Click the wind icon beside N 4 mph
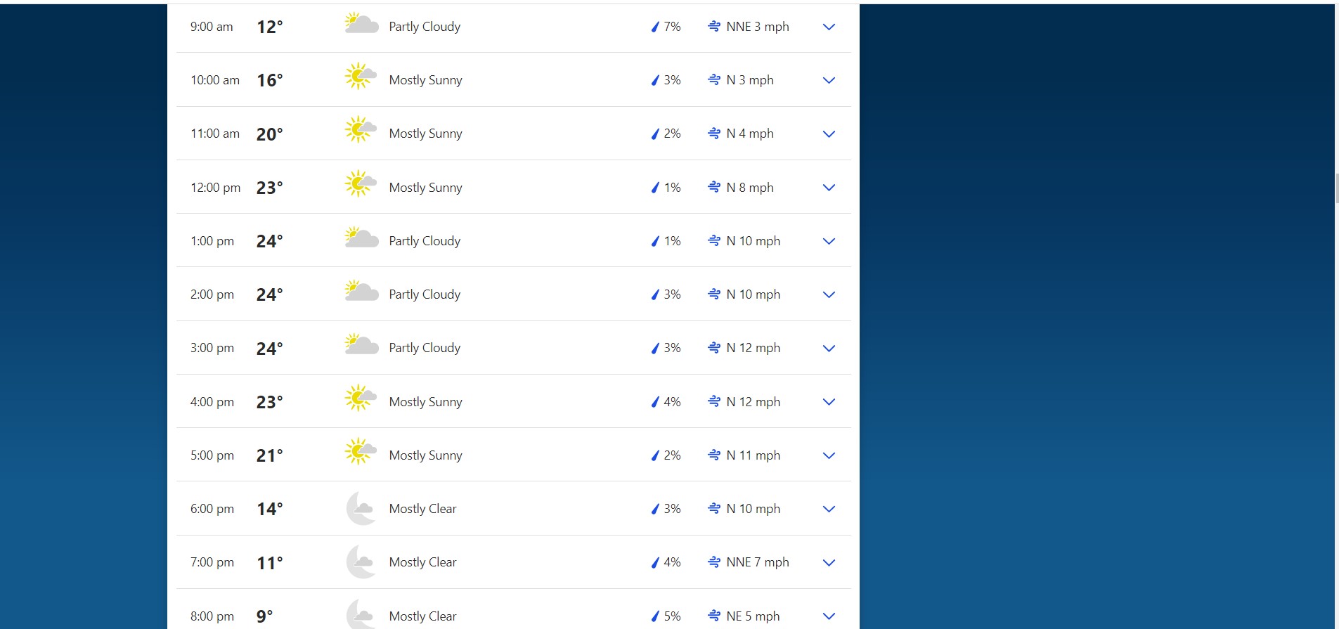The width and height of the screenshot is (1339, 629). point(714,133)
